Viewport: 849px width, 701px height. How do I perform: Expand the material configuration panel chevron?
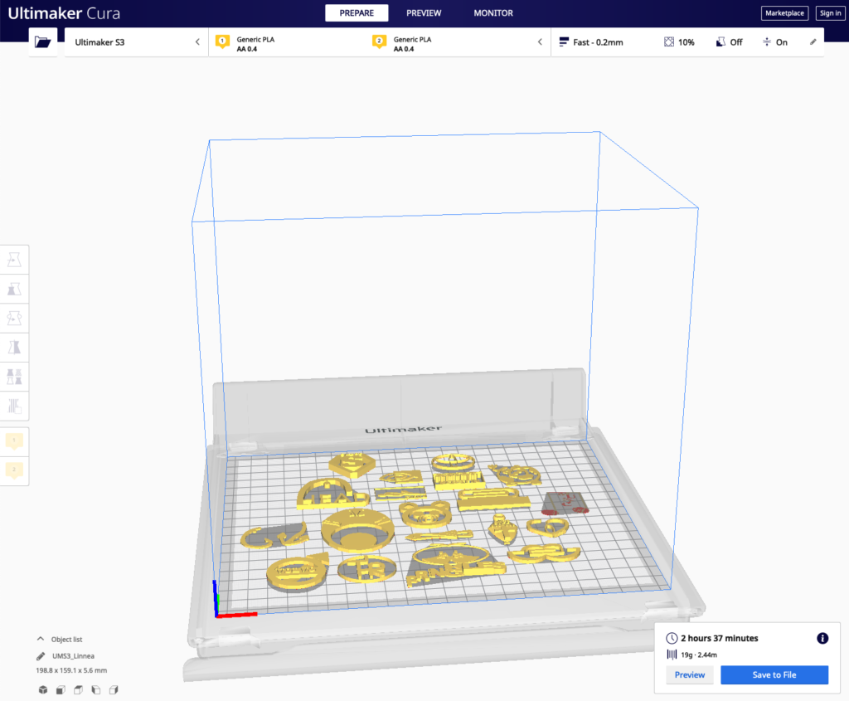click(540, 41)
